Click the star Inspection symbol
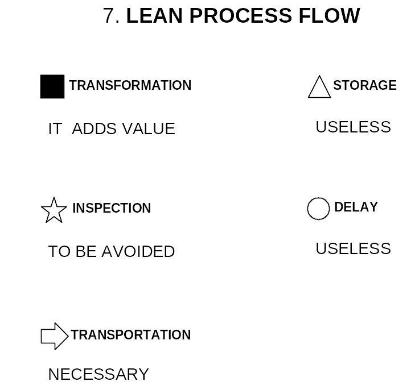 pos(54,210)
